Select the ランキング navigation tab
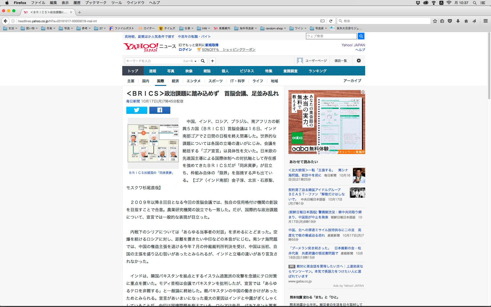The height and width of the screenshot is (307, 491). coord(317,71)
